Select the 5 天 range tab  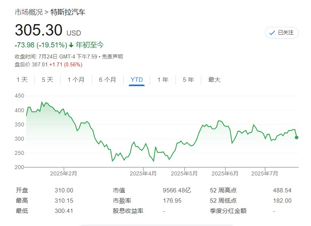pos(48,80)
